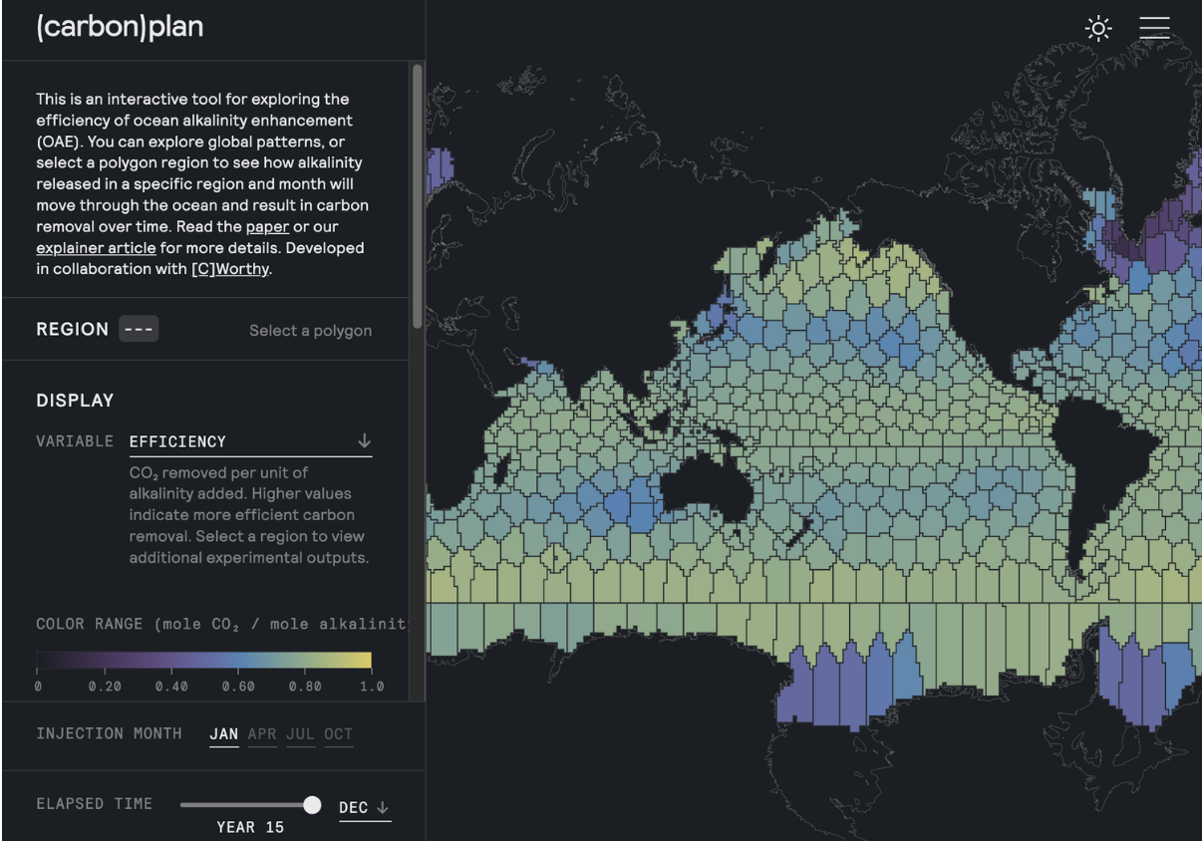Click the REGION dashes toggle button
The height and width of the screenshot is (841, 1202).
click(140, 328)
